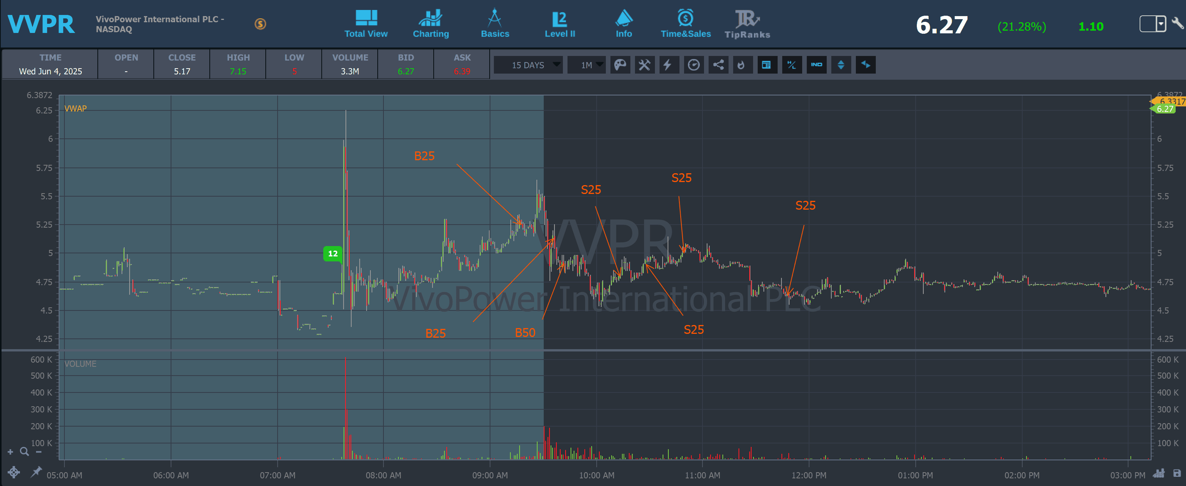
Task: Switch to the Charting tab
Action: pos(431,24)
